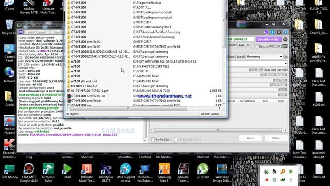Open the Bus Width Auto dropdown
The width and height of the screenshot is (330, 186).
click(244, 45)
